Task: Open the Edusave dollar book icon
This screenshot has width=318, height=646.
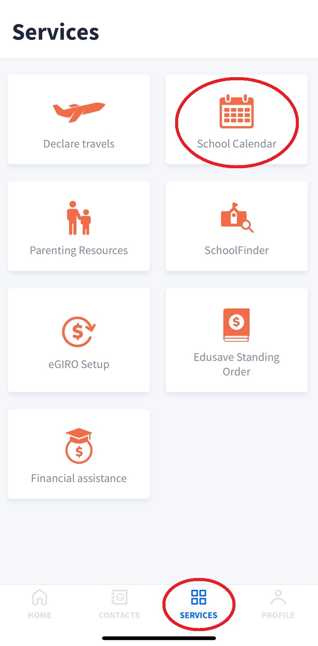Action: pyautogui.click(x=237, y=325)
